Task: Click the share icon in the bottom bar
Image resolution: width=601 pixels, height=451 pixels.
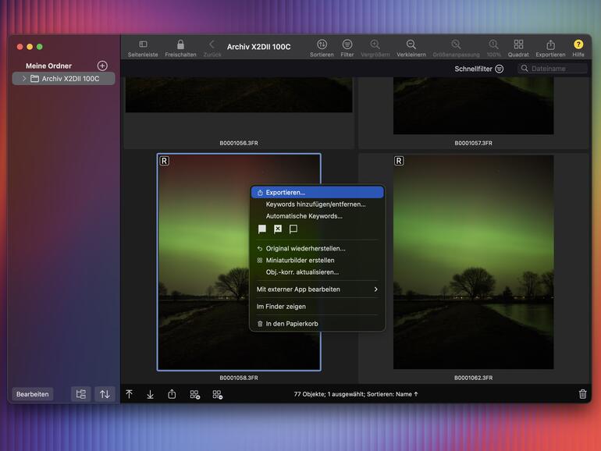Action: pyautogui.click(x=172, y=394)
